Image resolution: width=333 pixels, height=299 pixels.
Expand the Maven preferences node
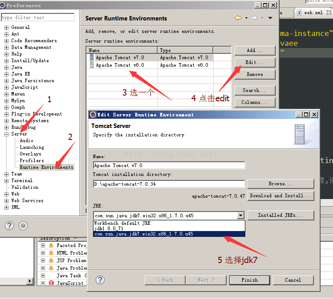7,94
